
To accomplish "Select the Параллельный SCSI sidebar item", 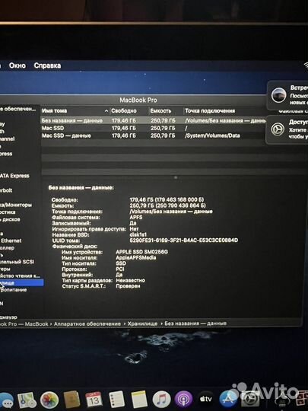I will (x=17, y=262).
